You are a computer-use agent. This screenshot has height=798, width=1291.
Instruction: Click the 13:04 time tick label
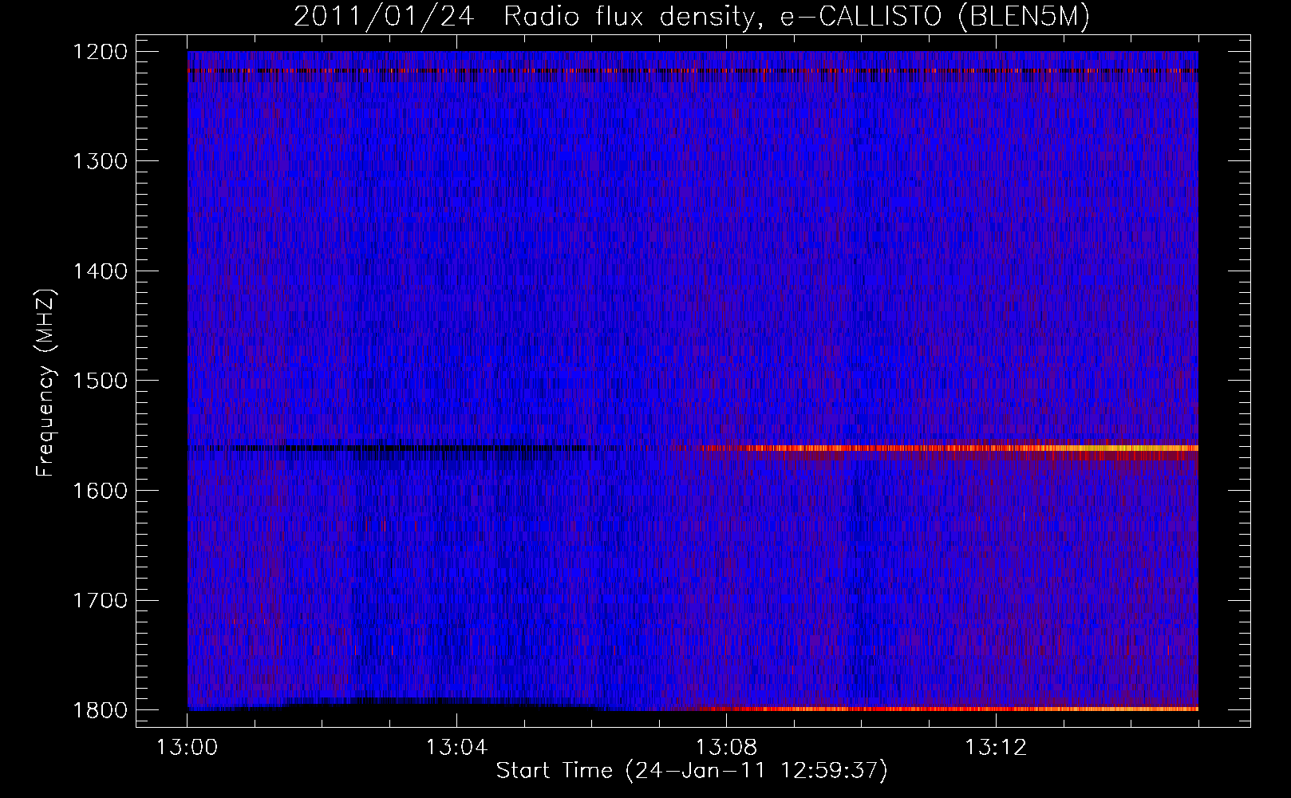pos(456,748)
